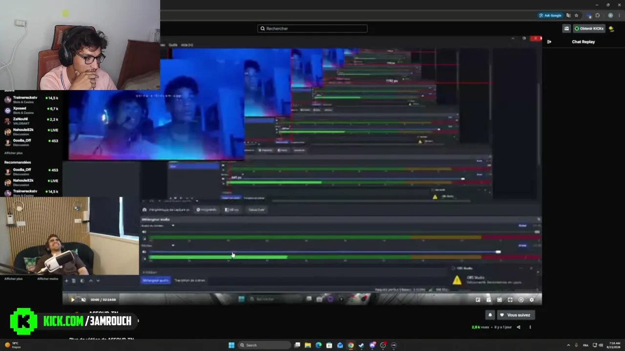Viewport: 625px width, 351px height.
Task: Click Afficher plus under followed channels
Action: pyautogui.click(x=13, y=153)
